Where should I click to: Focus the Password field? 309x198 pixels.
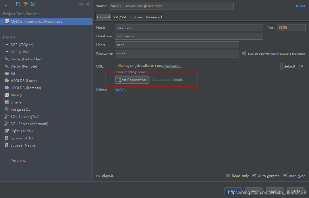177,54
